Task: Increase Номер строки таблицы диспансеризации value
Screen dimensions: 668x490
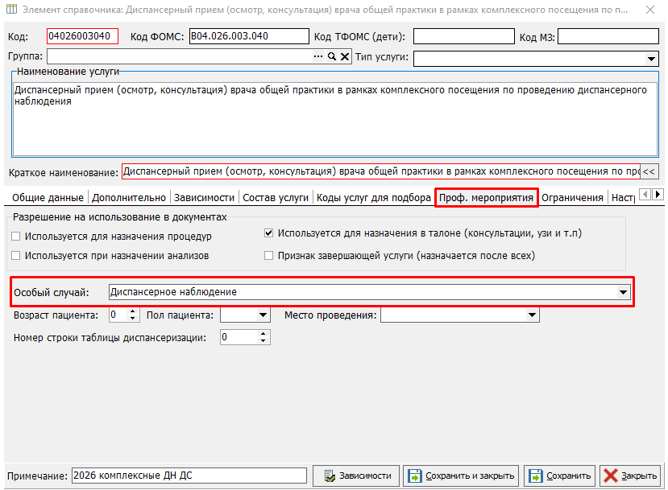Action: 263,334
